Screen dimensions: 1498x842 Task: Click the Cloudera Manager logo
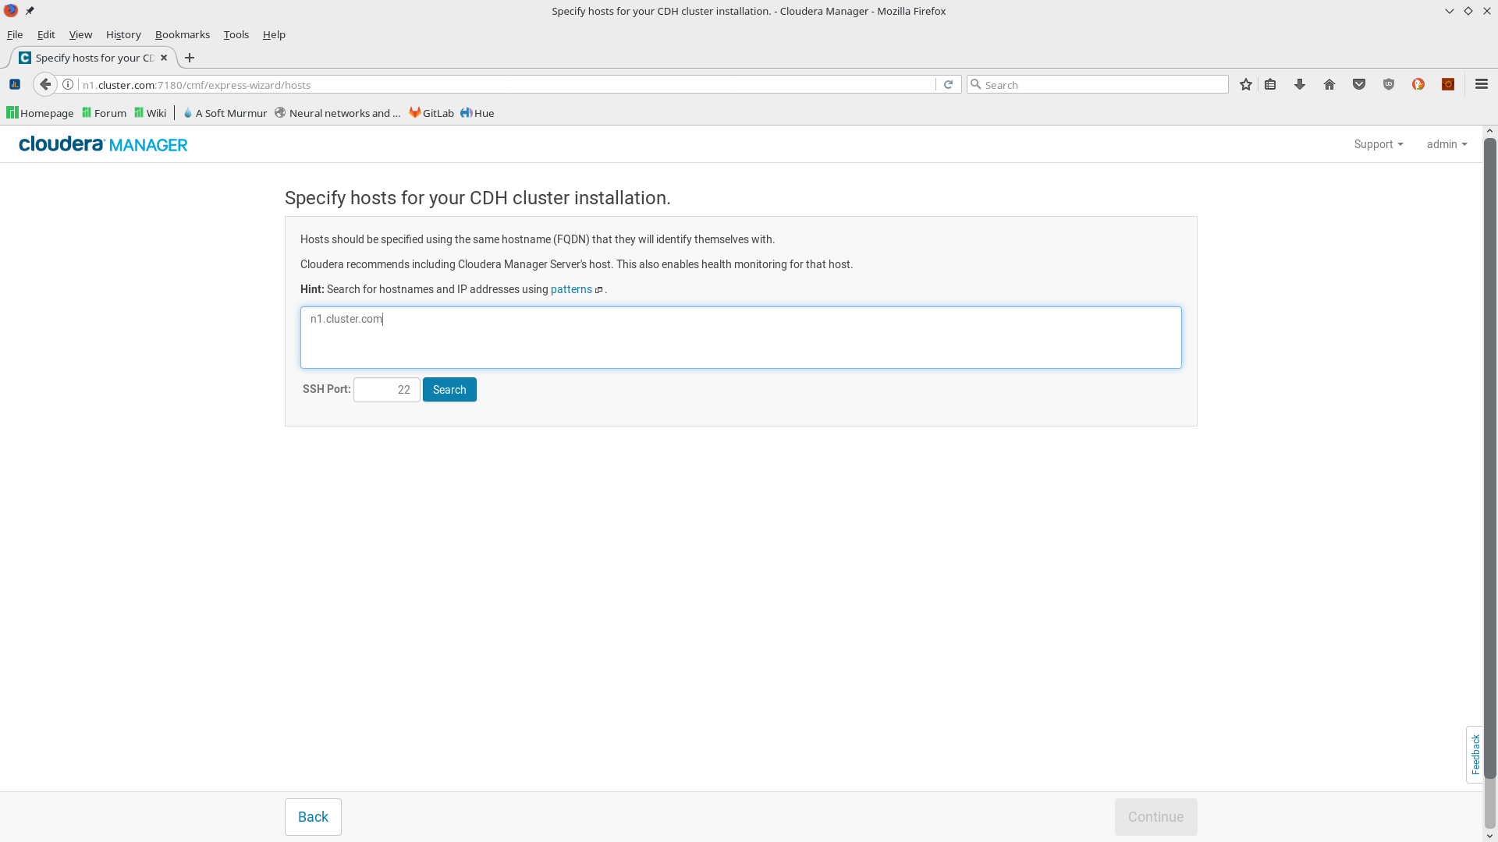coord(103,144)
